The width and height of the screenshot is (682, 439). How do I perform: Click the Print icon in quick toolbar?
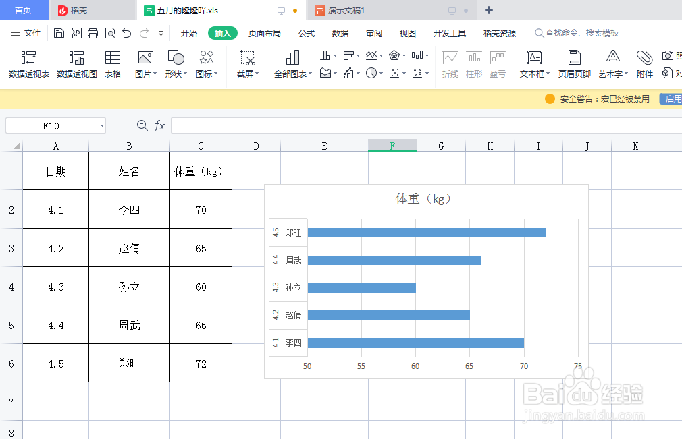(x=93, y=33)
